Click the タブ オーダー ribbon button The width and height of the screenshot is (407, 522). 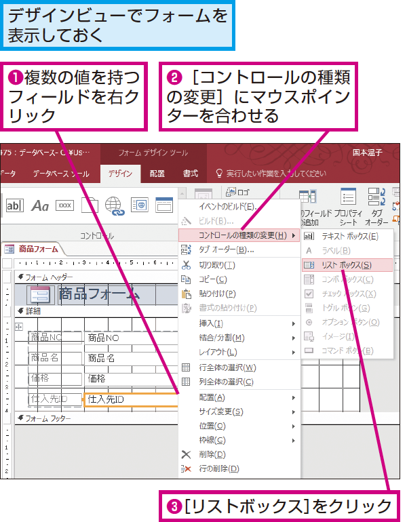[376, 206]
